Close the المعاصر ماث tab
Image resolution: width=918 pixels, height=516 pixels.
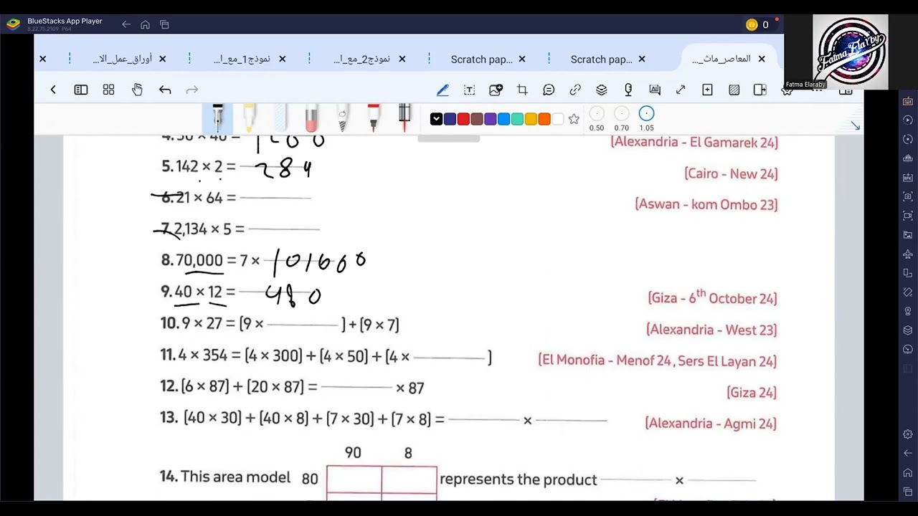click(762, 59)
